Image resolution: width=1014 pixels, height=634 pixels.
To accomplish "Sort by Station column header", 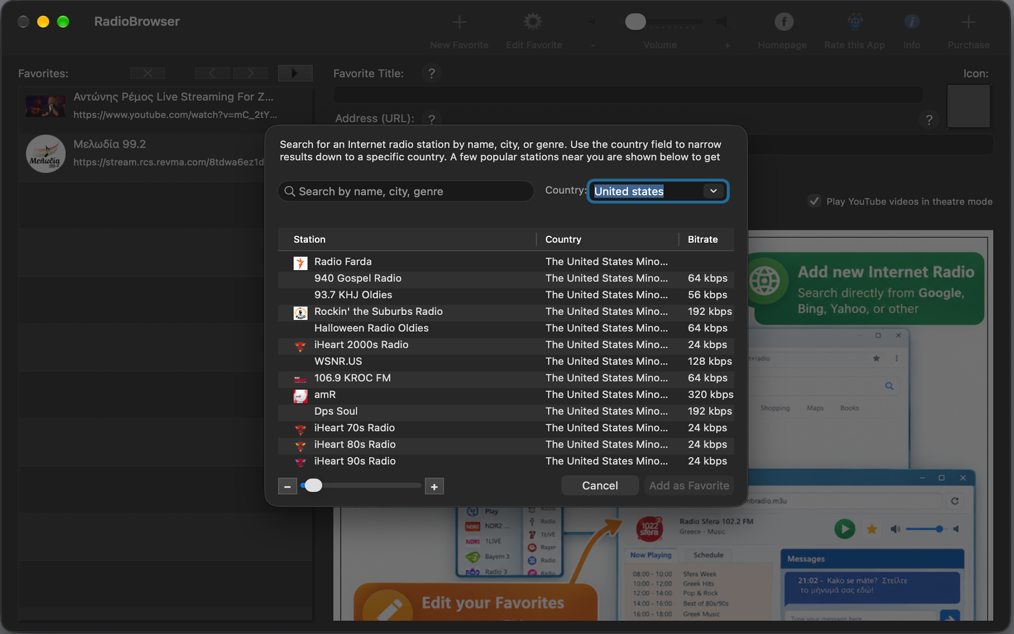I will point(407,239).
